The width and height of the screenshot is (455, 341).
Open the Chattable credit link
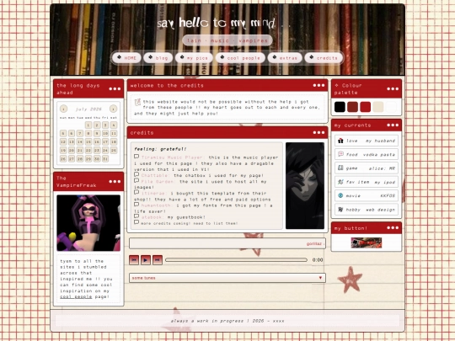[x=156, y=175]
